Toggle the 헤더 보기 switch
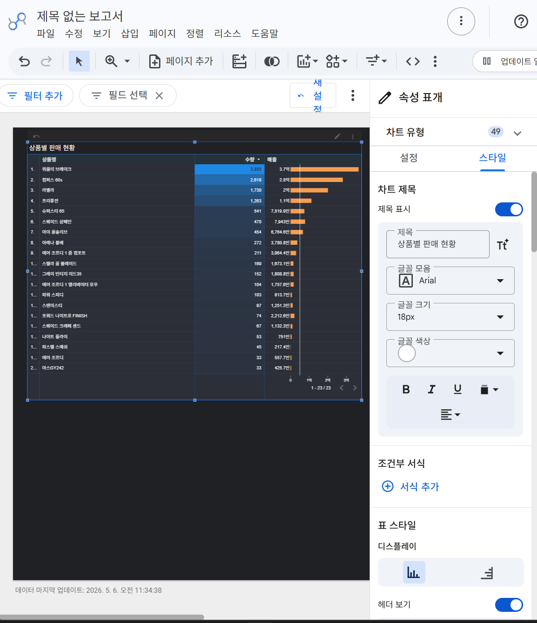This screenshot has width=537, height=623. point(509,605)
